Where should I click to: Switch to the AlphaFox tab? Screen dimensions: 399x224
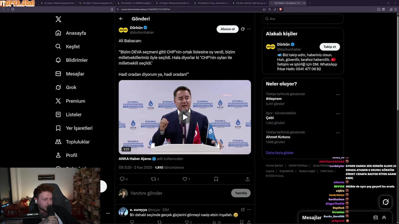tap(211, 3)
